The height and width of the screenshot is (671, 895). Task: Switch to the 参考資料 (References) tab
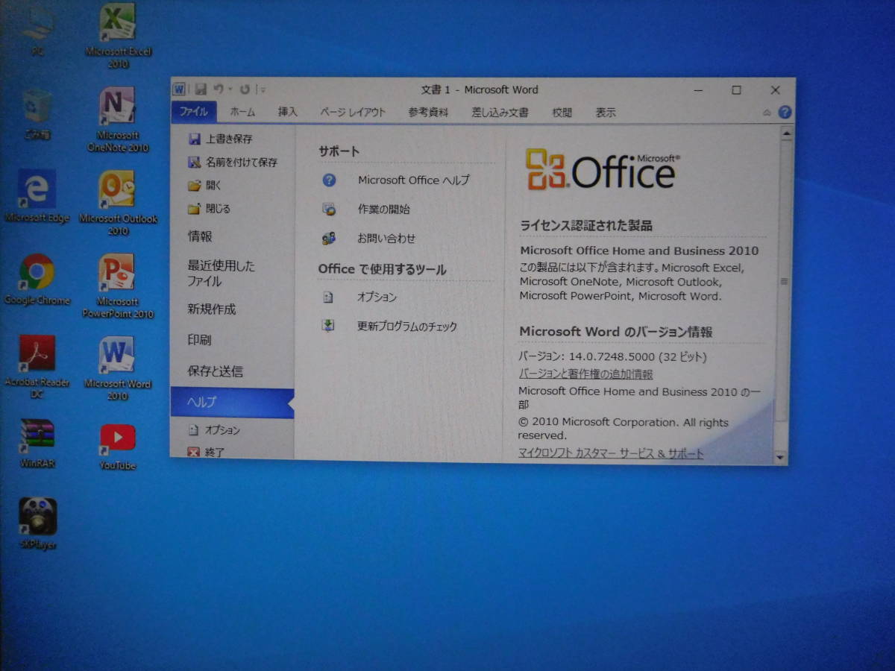tap(428, 113)
